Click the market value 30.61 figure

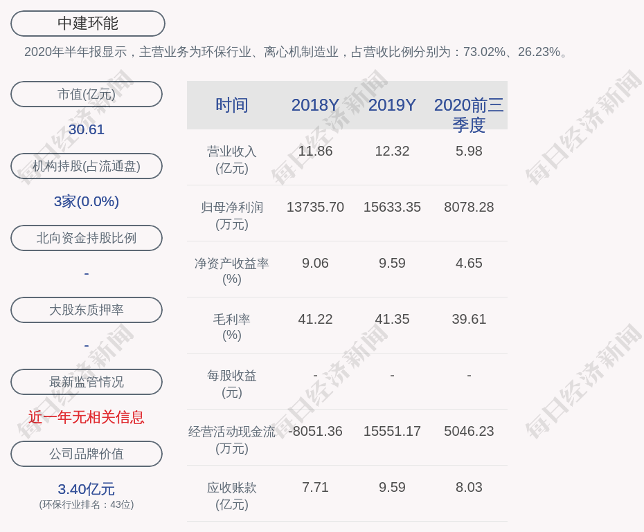(86, 129)
